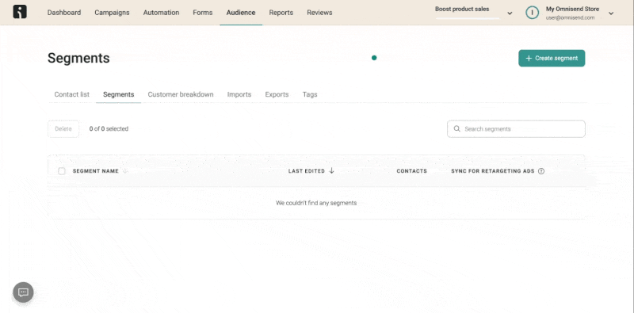This screenshot has width=634, height=313.
Task: Open the Reports menu
Action: coord(281,13)
